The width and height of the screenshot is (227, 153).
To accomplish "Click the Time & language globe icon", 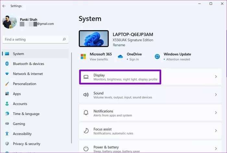I will (x=7, y=114).
